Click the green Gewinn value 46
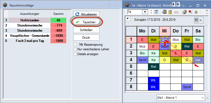The width and height of the screenshot is (211, 103). tap(58, 20)
